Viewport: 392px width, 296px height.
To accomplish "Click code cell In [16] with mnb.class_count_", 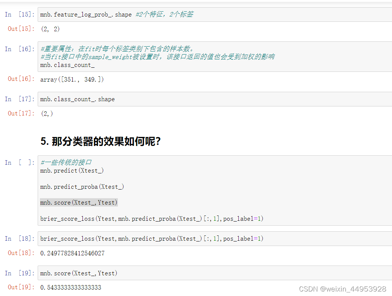I will pos(215,57).
